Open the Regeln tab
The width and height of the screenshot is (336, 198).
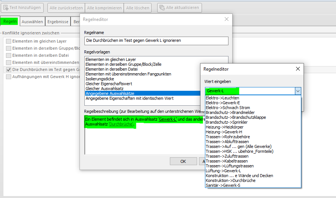point(10,22)
